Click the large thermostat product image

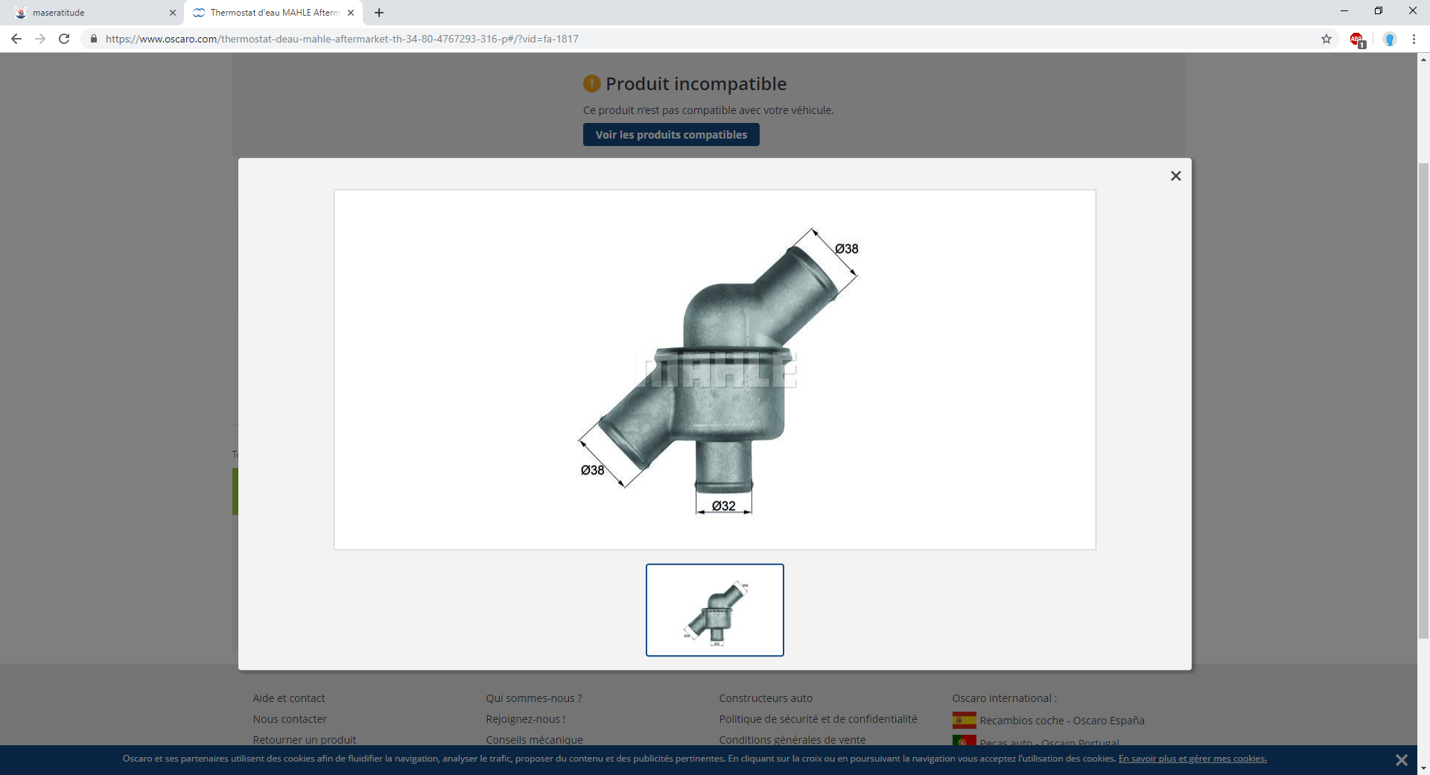coord(715,370)
